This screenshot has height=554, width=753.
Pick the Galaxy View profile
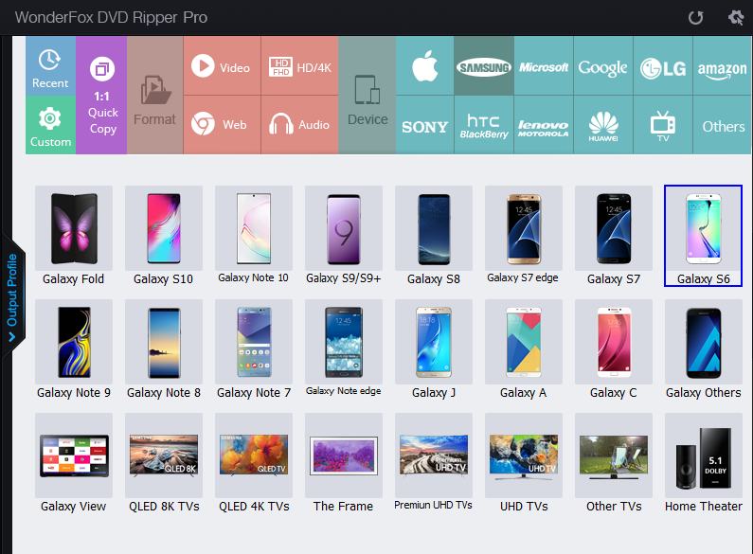(x=74, y=463)
